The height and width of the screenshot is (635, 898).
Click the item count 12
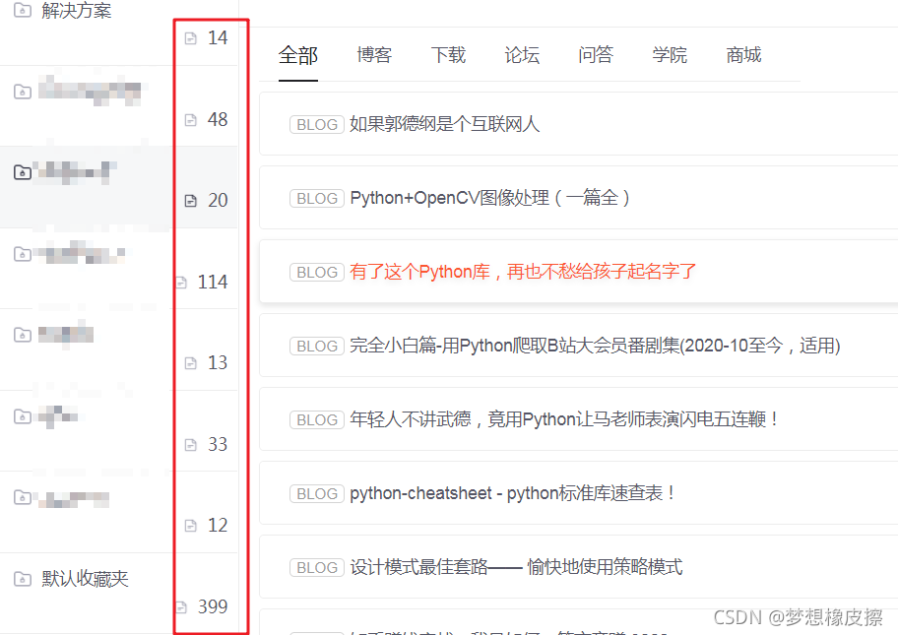coord(218,525)
